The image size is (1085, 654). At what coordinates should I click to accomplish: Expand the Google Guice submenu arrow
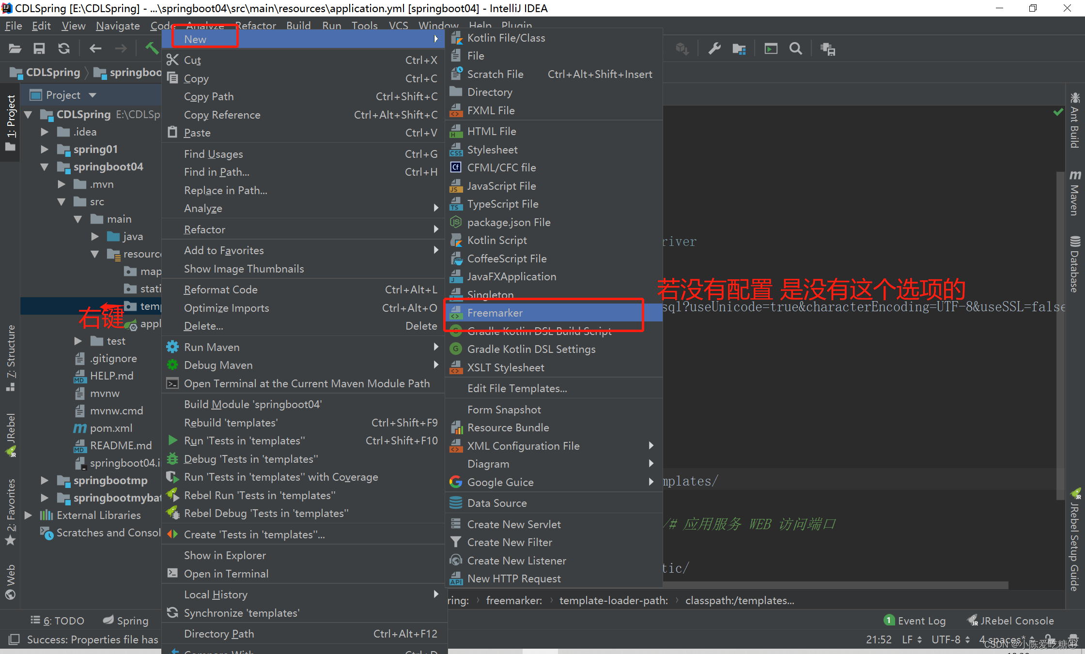click(651, 482)
